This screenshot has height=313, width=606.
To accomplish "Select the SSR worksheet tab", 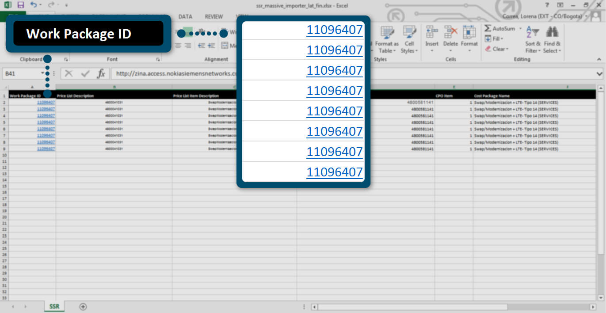I will click(x=54, y=306).
